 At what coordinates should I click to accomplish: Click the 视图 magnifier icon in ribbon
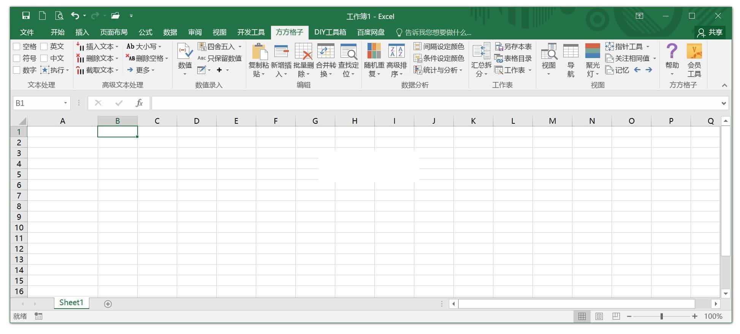pyautogui.click(x=549, y=51)
